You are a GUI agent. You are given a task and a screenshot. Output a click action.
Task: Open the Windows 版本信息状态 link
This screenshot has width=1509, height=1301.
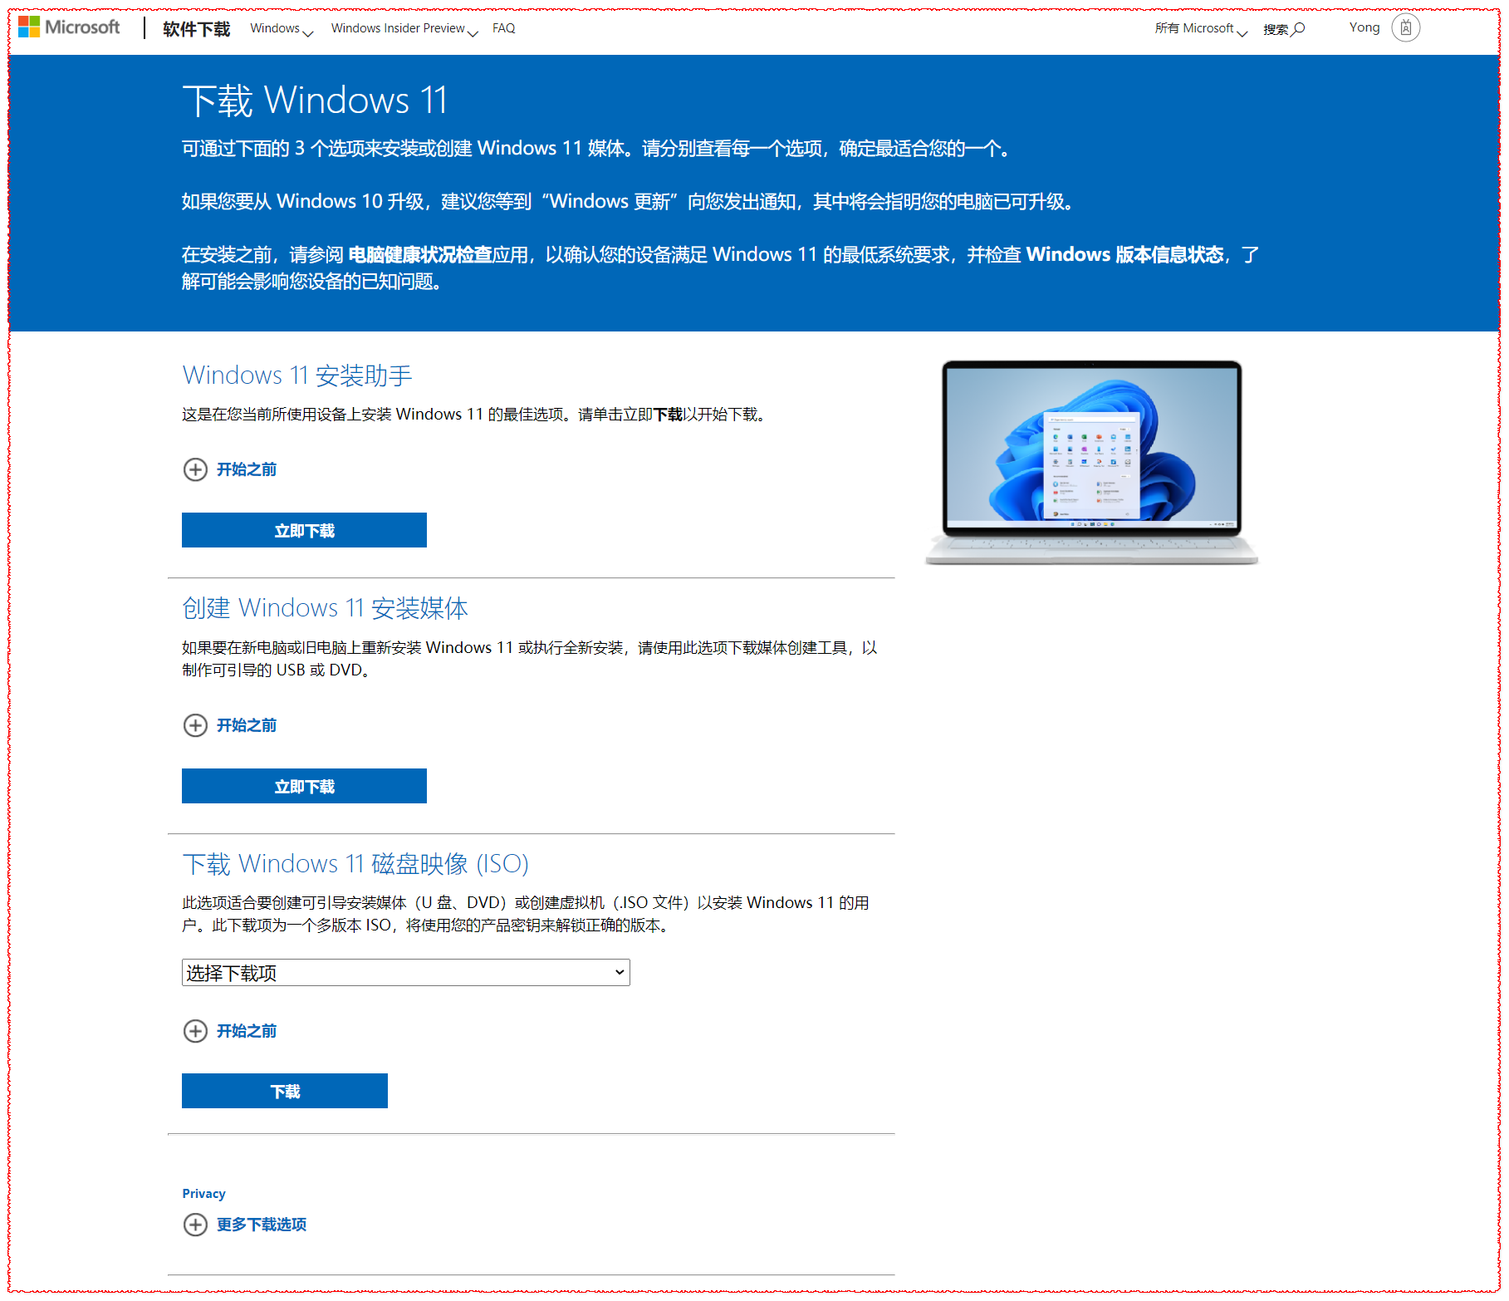1125,254
